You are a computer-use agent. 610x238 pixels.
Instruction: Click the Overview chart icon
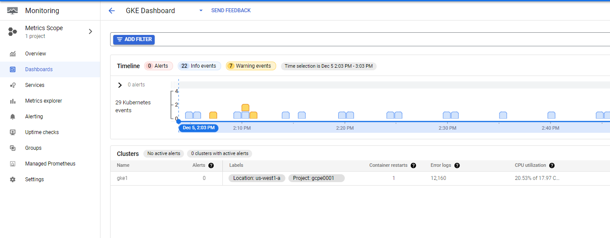coord(13,54)
